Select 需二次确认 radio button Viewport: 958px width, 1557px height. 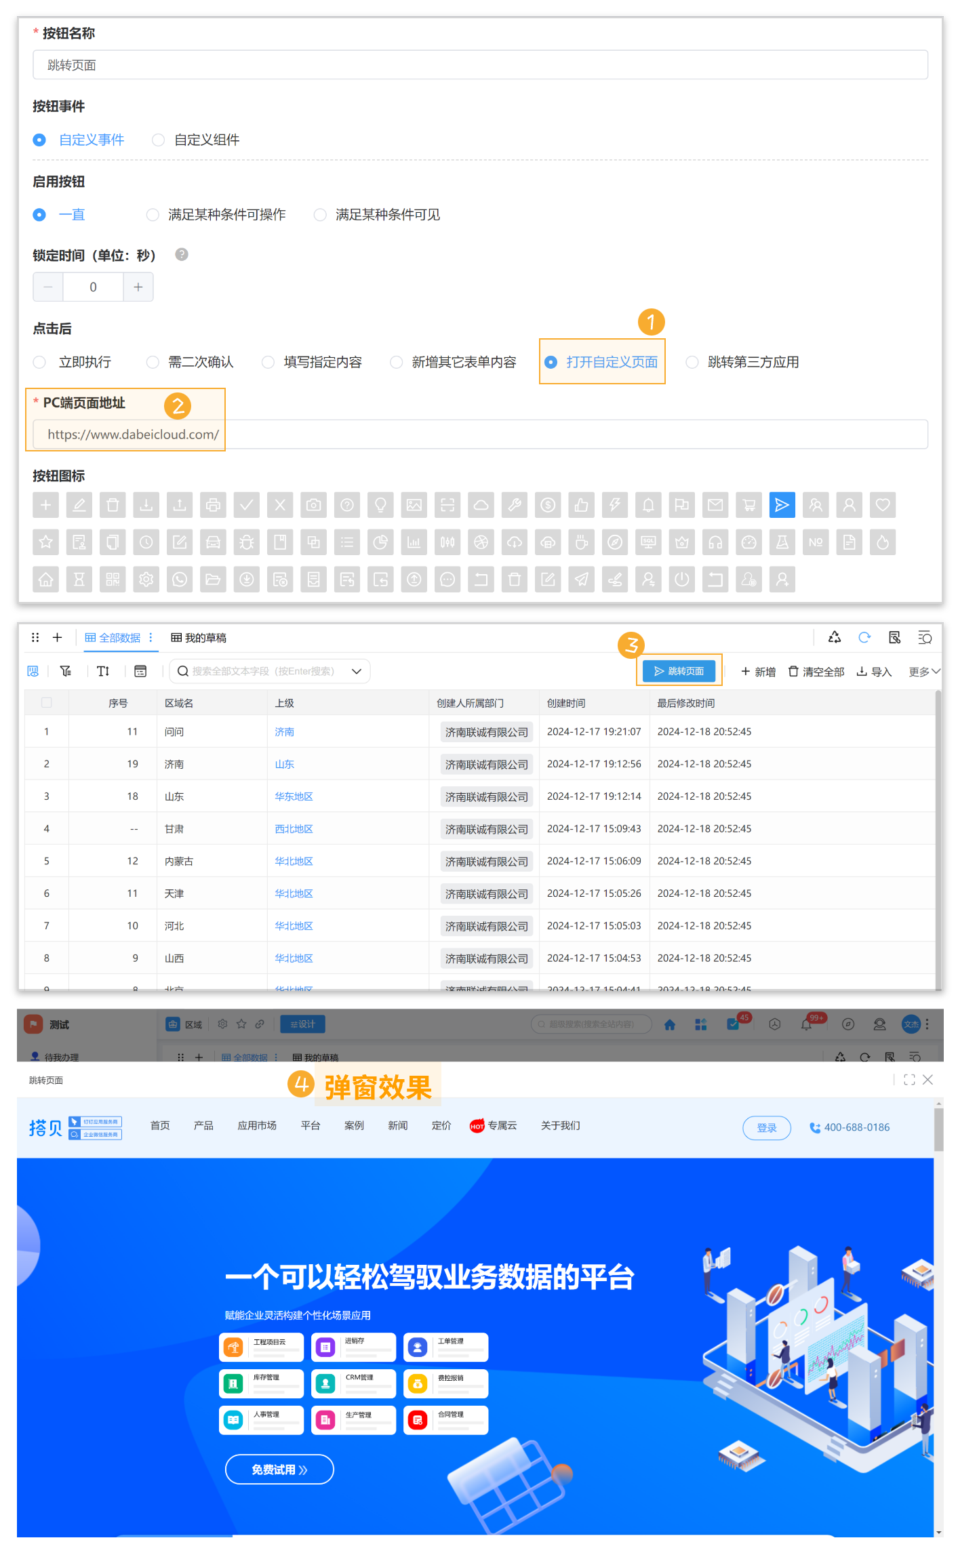pos(153,362)
